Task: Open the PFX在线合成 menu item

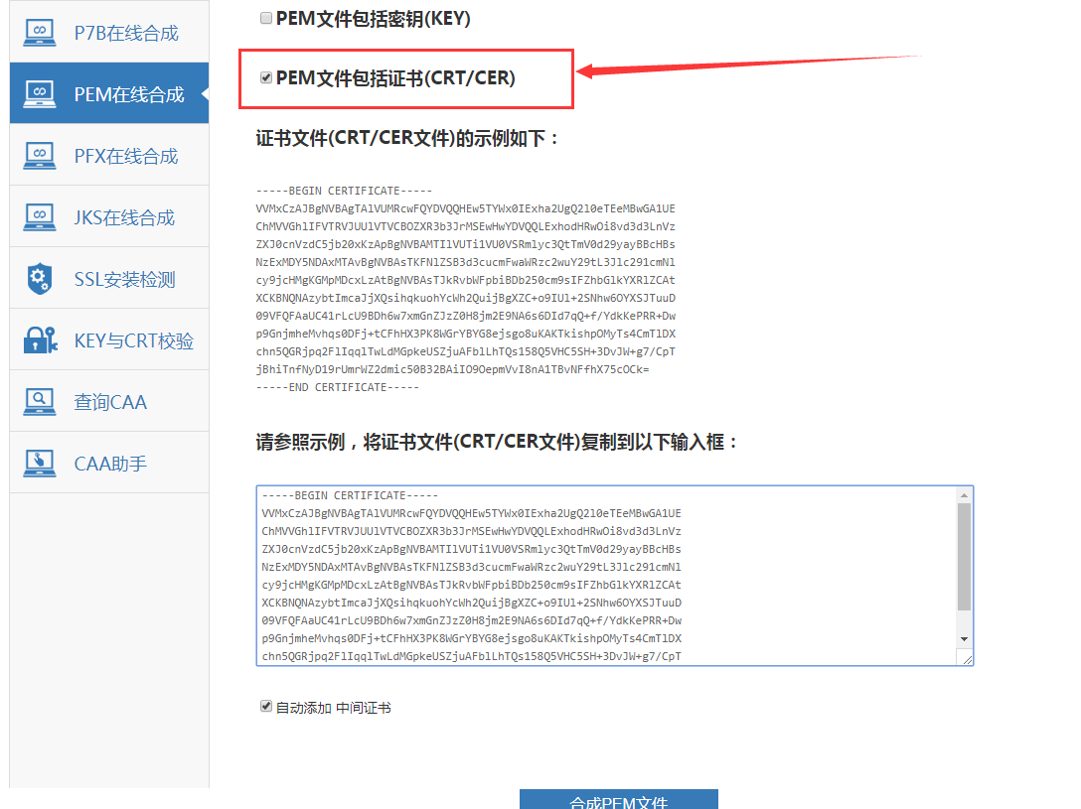Action: coord(126,156)
